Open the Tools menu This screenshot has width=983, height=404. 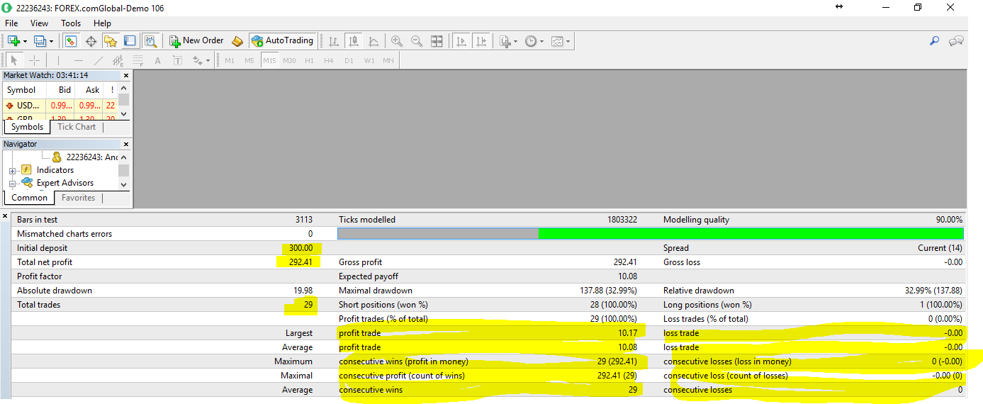tap(71, 23)
